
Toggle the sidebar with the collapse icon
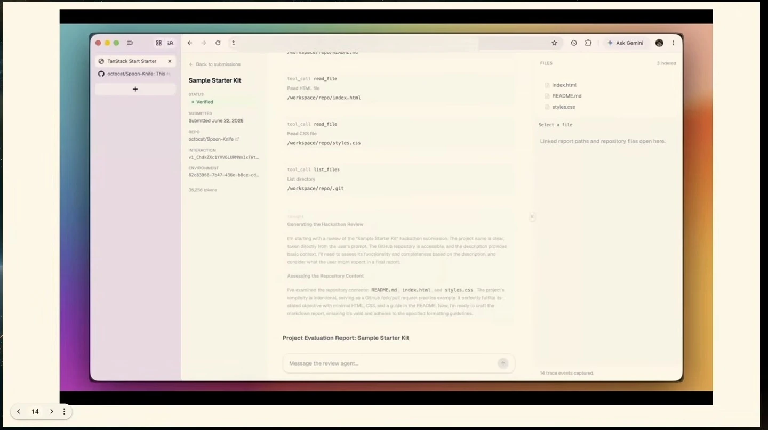pyautogui.click(x=130, y=43)
